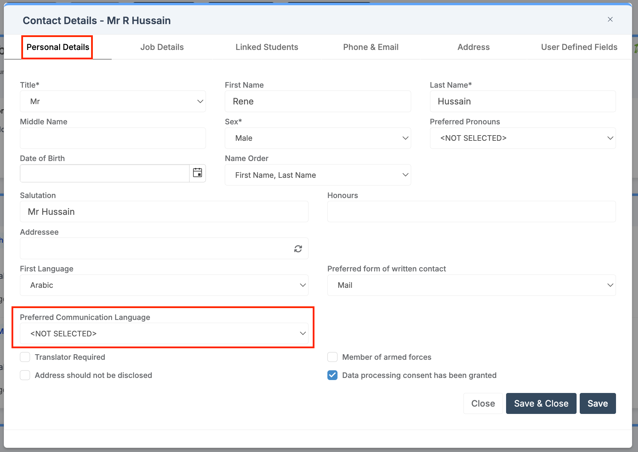Go to the Linked Students tab
Viewport: 638px width, 452px height.
(x=267, y=47)
